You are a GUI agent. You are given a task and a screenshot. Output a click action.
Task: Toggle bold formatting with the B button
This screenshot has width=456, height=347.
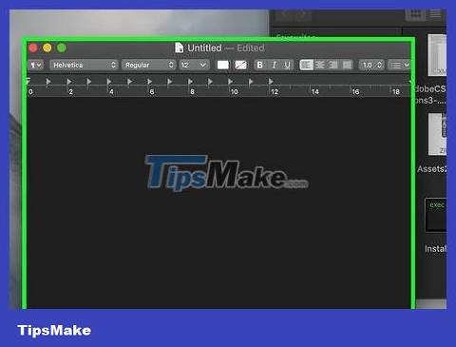tap(259, 65)
